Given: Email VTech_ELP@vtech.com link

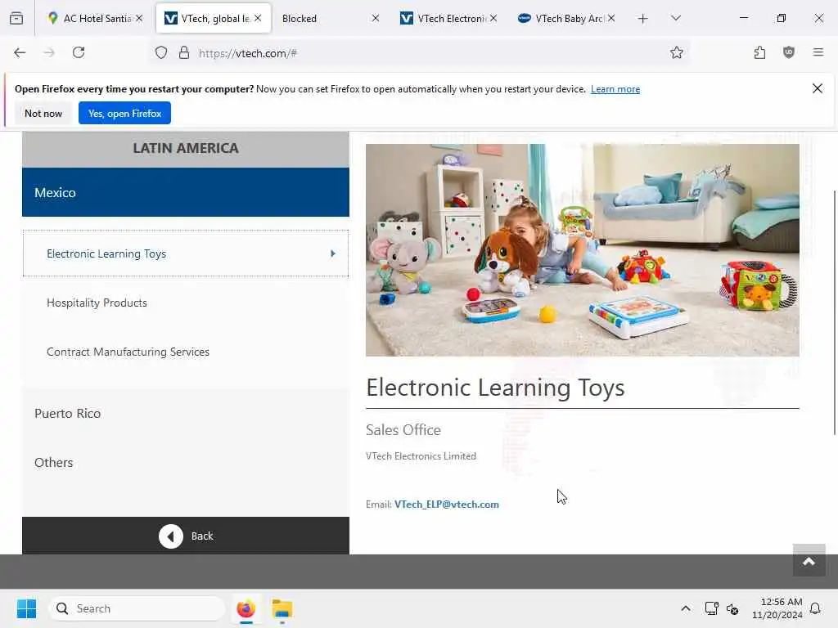Looking at the screenshot, I should point(446,504).
